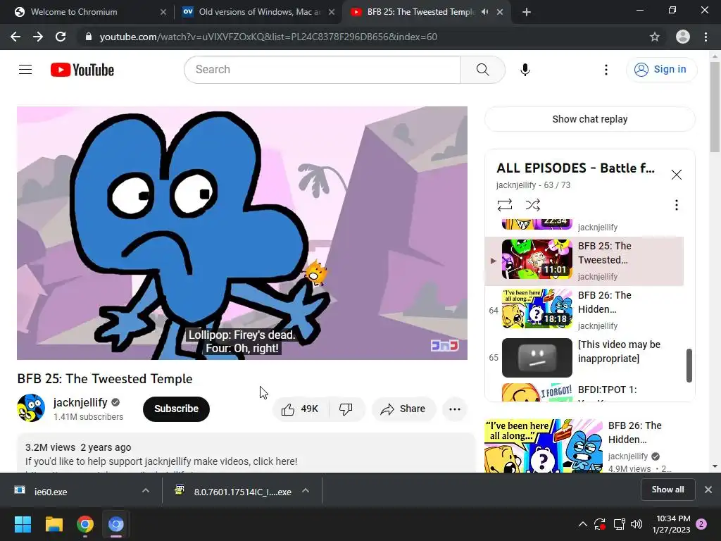
Task: Open a new browser tab
Action: (527, 12)
